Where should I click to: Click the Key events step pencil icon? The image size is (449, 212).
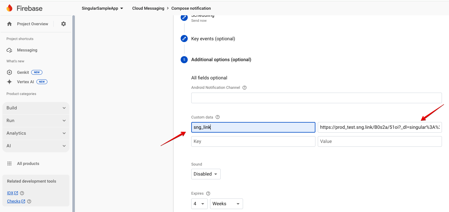(x=184, y=39)
